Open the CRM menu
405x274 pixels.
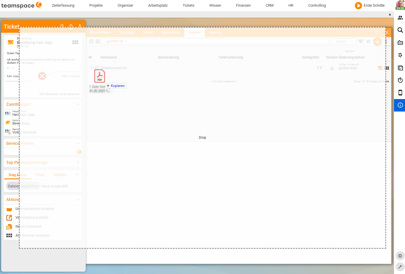pyautogui.click(x=270, y=5)
